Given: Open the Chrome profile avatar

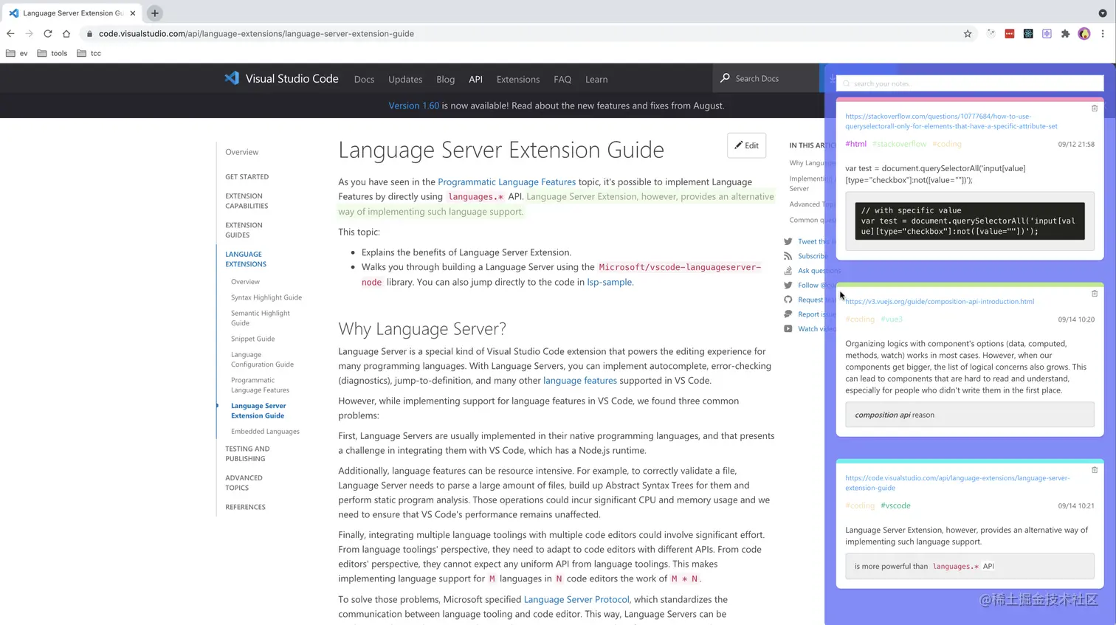Looking at the screenshot, I should tap(1084, 33).
